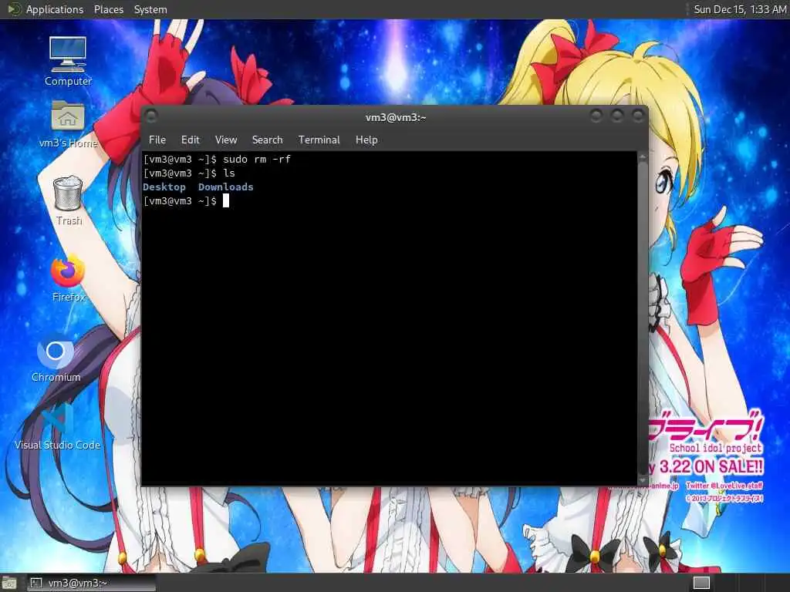Close the terminal window

pos(638,116)
